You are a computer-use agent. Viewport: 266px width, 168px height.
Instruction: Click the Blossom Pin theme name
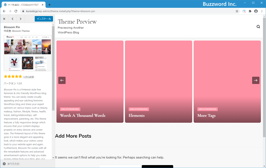[12, 27]
